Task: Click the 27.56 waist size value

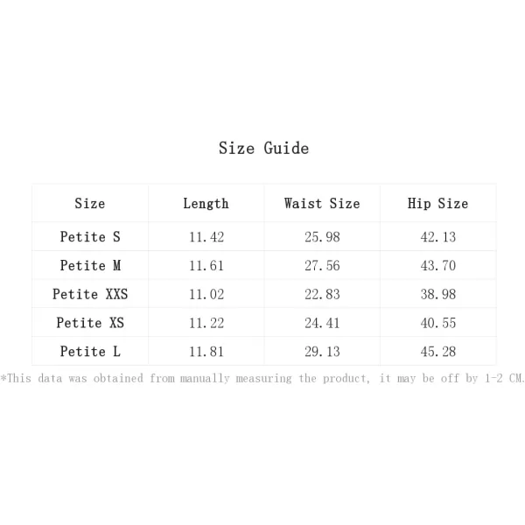Action: (322, 266)
